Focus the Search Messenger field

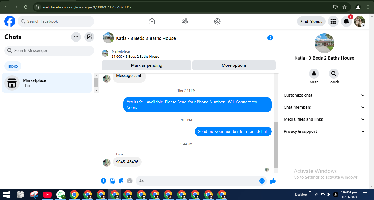point(49,51)
